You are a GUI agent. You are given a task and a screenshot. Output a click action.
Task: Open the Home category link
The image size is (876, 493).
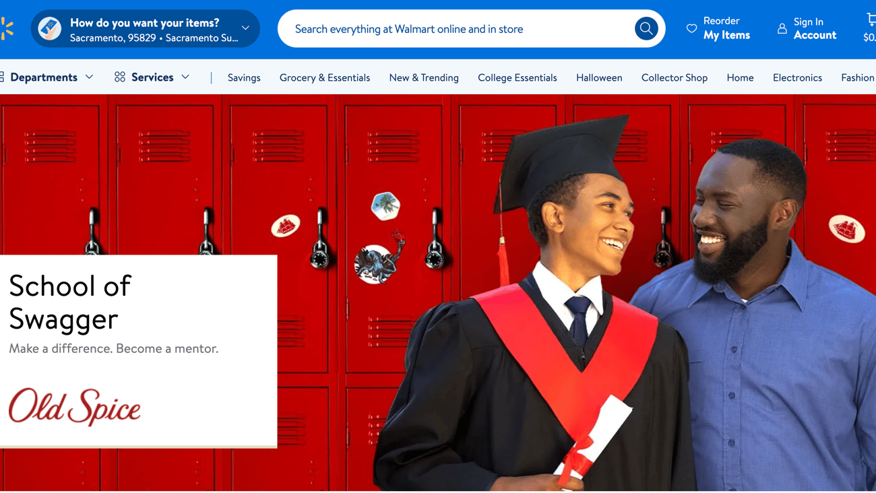point(740,77)
